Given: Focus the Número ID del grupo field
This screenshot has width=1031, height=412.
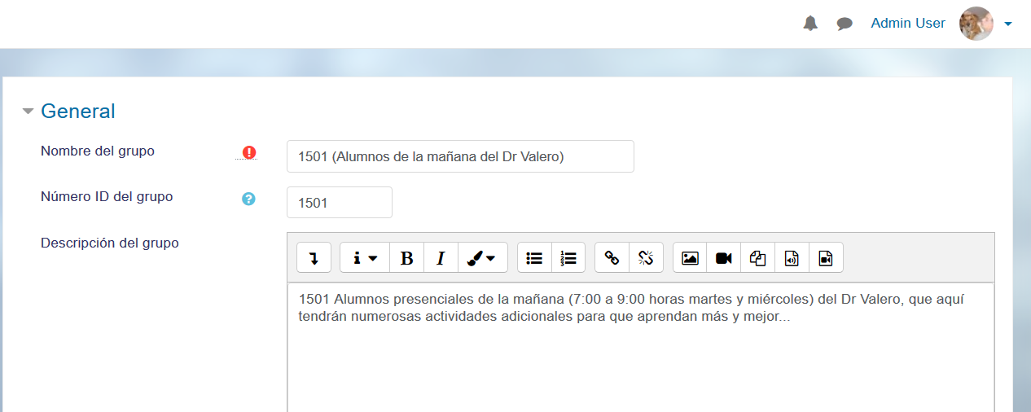Looking at the screenshot, I should pyautogui.click(x=340, y=203).
